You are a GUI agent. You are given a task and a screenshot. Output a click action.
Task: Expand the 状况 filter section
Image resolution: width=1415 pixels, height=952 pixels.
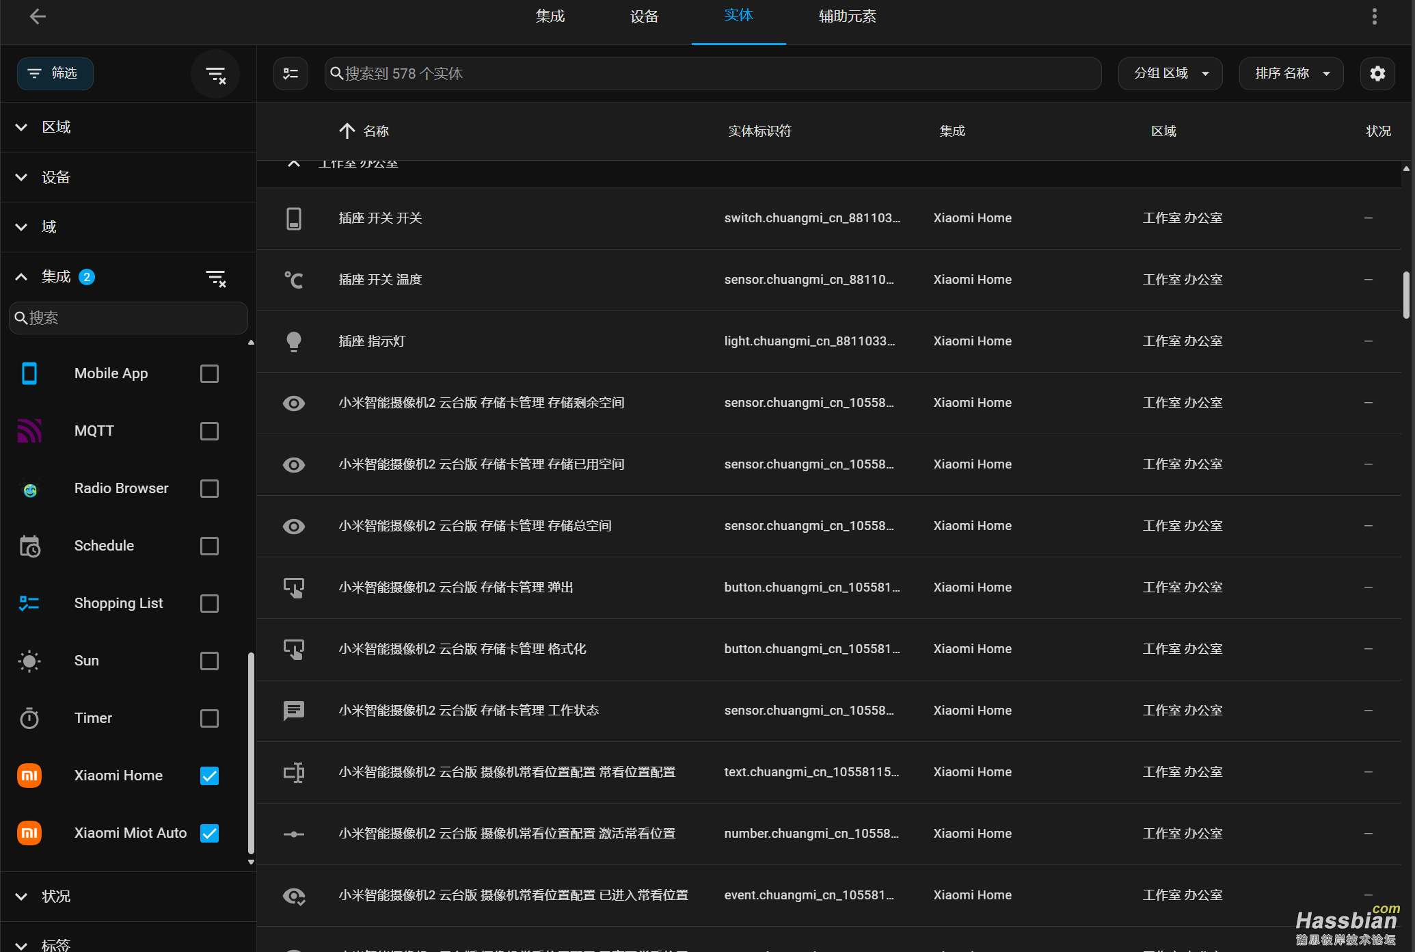click(129, 897)
